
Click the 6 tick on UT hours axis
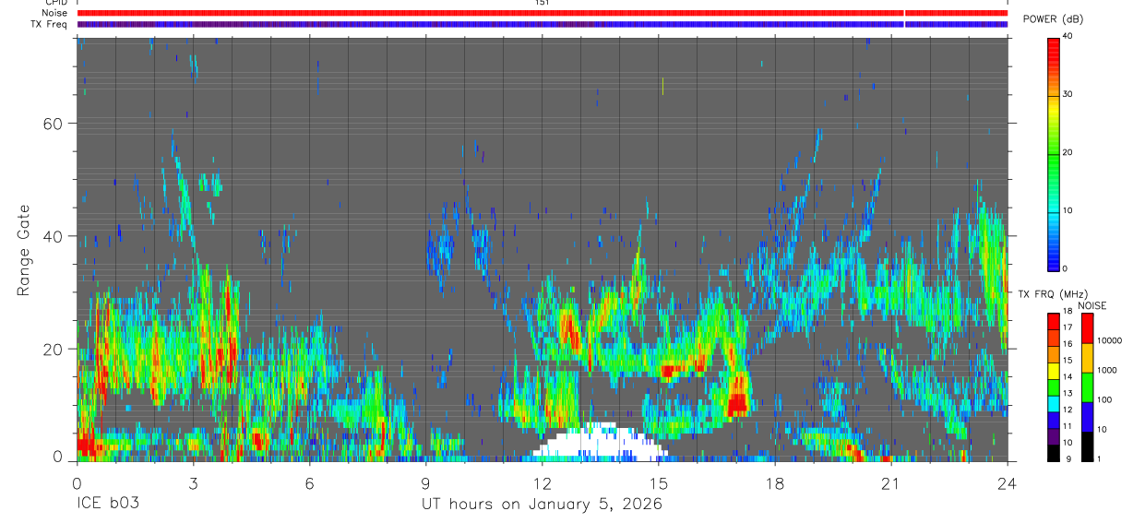[x=309, y=483]
